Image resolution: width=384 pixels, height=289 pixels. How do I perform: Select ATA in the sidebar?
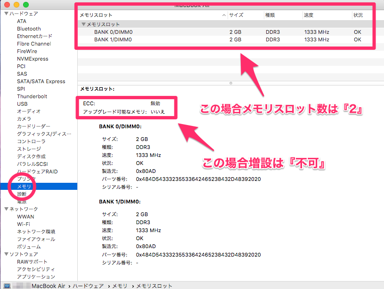[22, 21]
